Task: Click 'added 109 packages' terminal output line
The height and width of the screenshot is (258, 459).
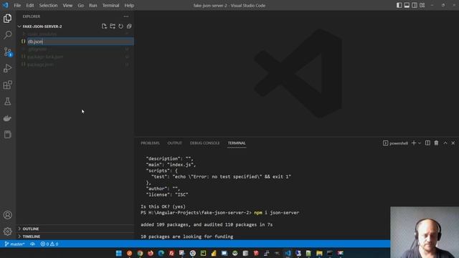Action: click(207, 224)
